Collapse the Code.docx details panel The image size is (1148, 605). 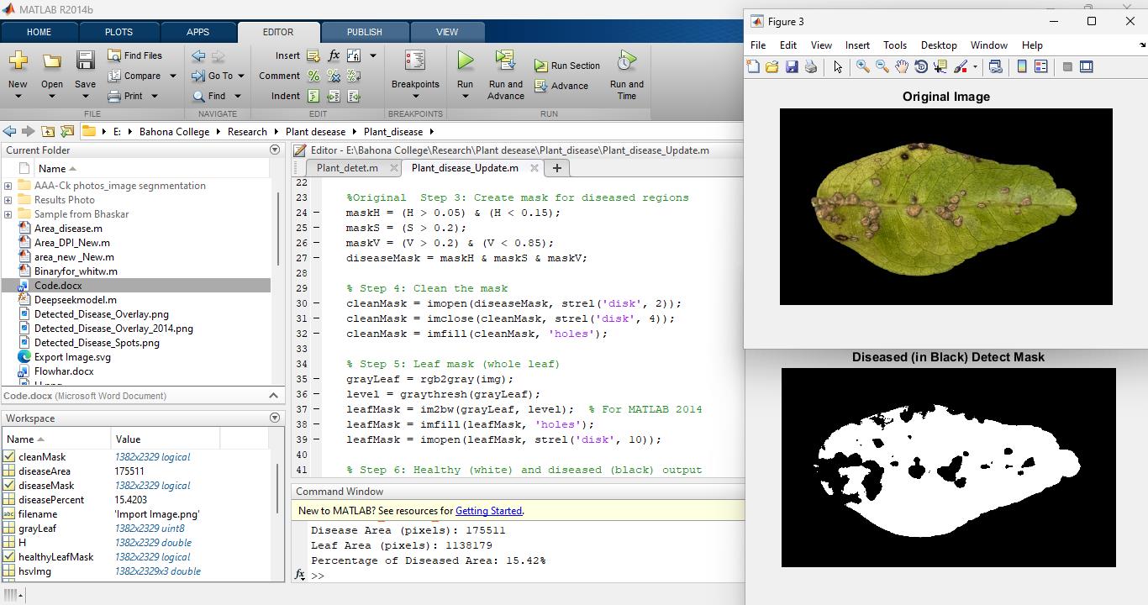coord(274,396)
